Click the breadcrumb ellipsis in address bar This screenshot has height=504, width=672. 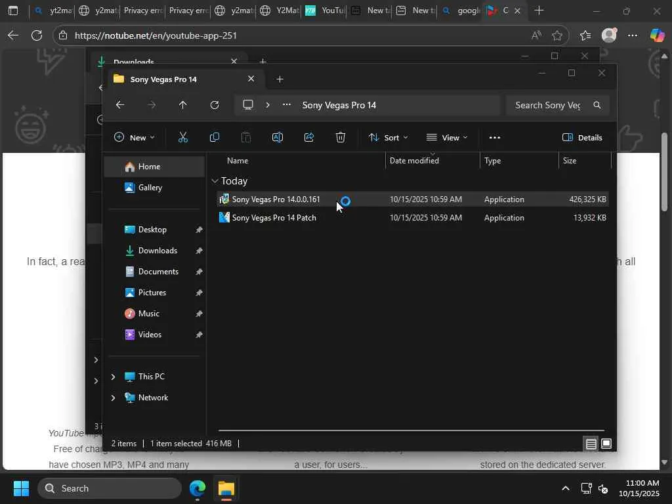click(x=287, y=105)
